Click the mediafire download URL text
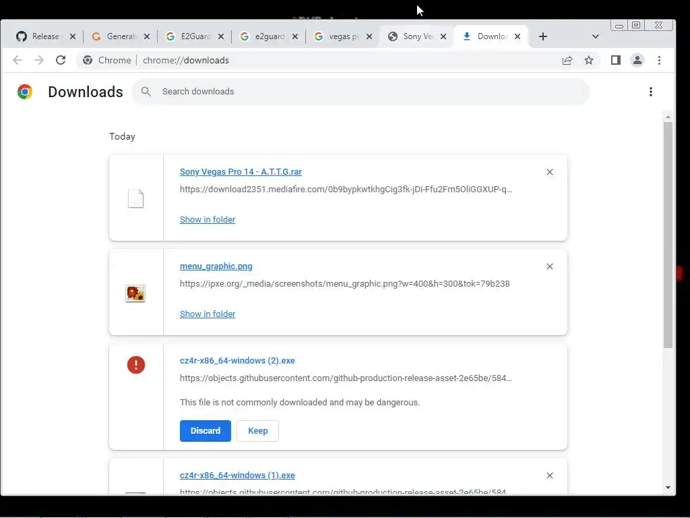 click(x=346, y=190)
